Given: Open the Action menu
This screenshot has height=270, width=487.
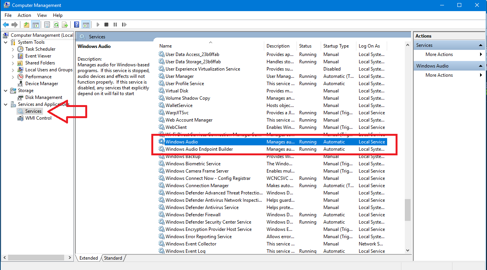Looking at the screenshot, I should click(24, 15).
